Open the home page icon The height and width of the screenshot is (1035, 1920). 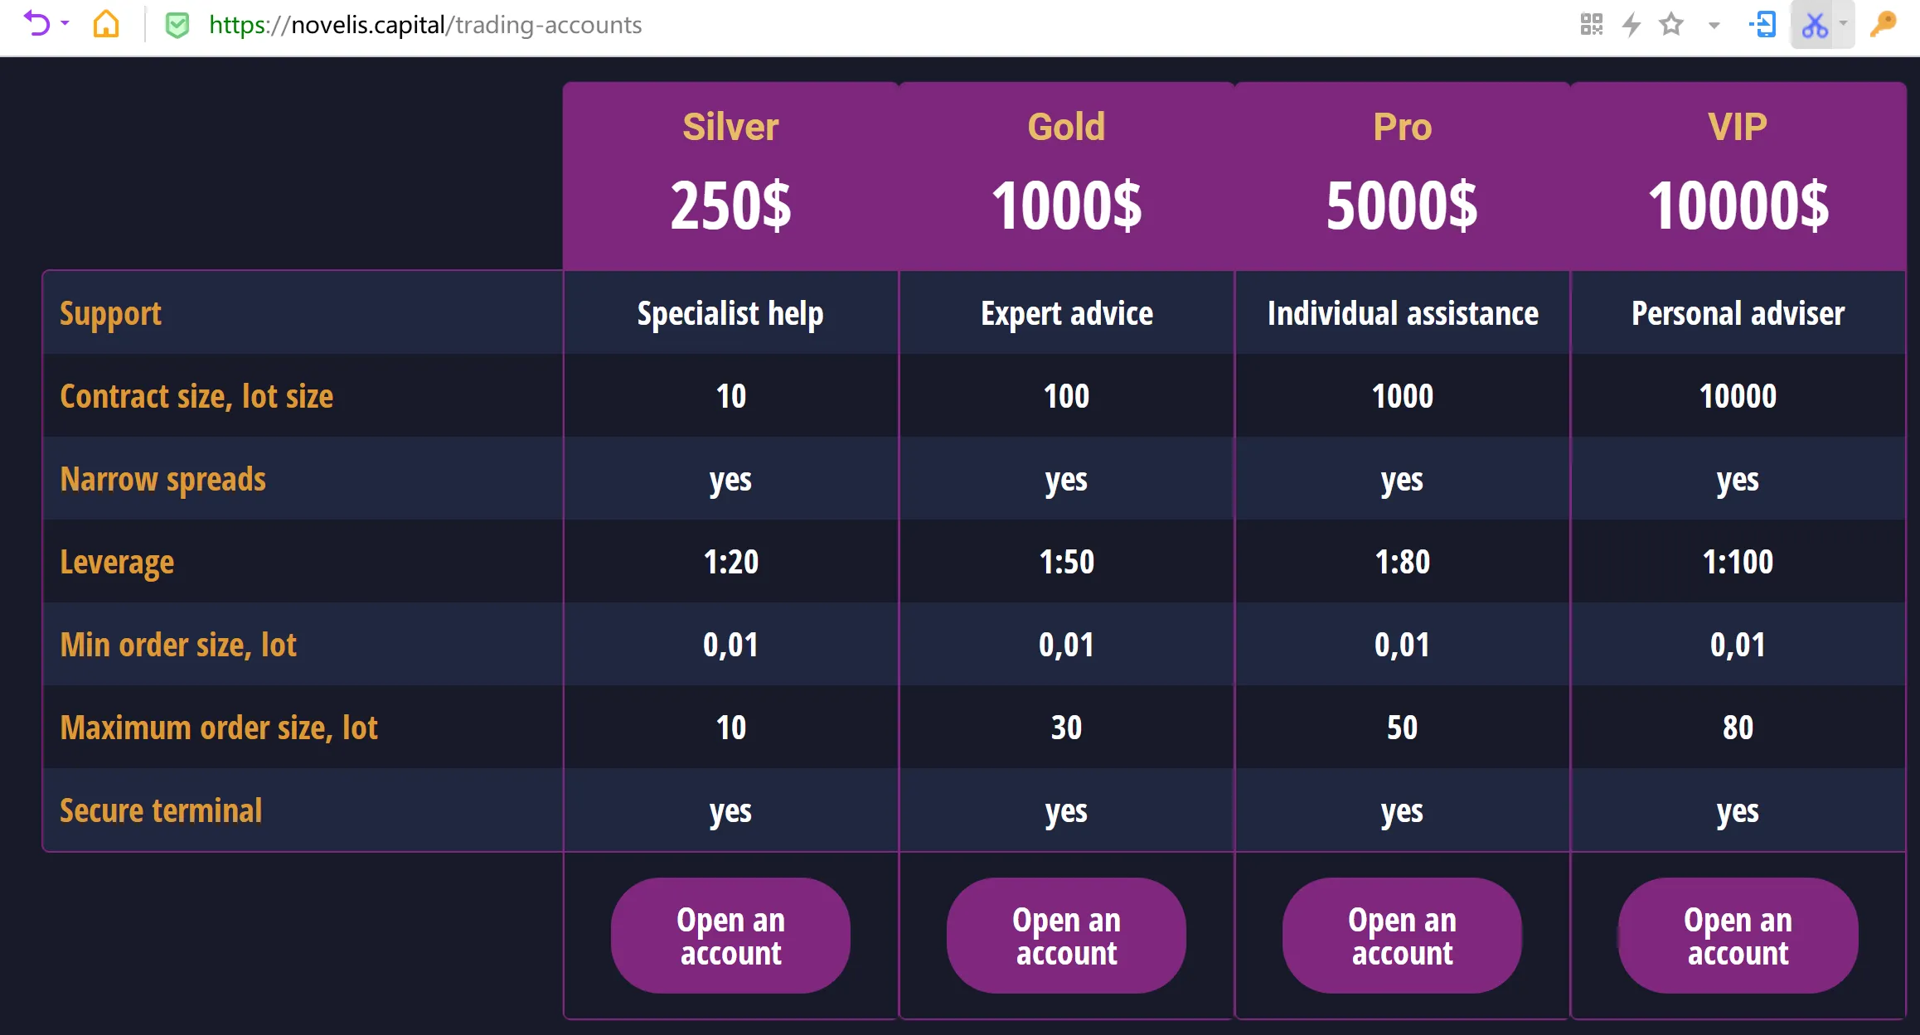[x=106, y=24]
